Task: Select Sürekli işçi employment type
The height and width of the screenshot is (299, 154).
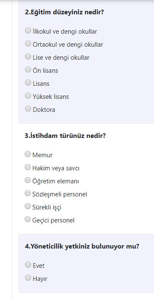Action: pyautogui.click(x=28, y=206)
